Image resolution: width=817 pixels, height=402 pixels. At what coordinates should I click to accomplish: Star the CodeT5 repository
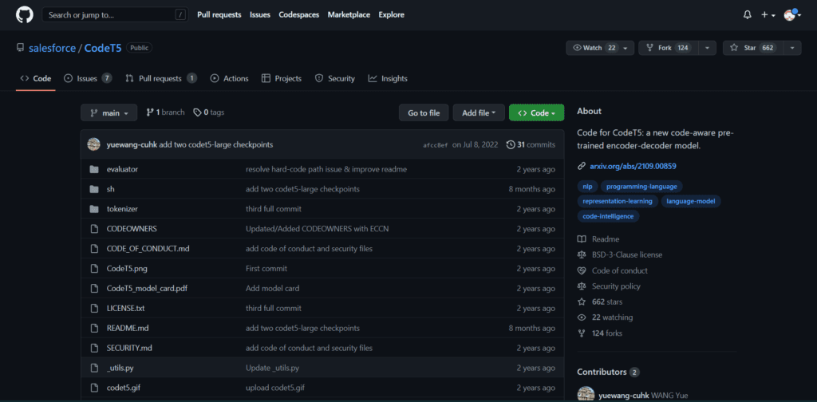[750, 48]
